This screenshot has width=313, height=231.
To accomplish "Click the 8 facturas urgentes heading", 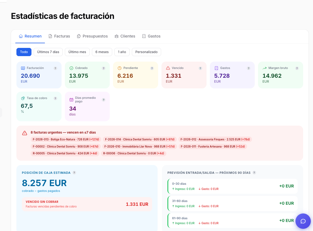I will (x=63, y=132).
